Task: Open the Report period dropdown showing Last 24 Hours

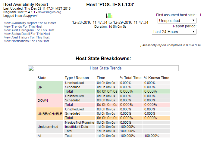Action: 174,32
